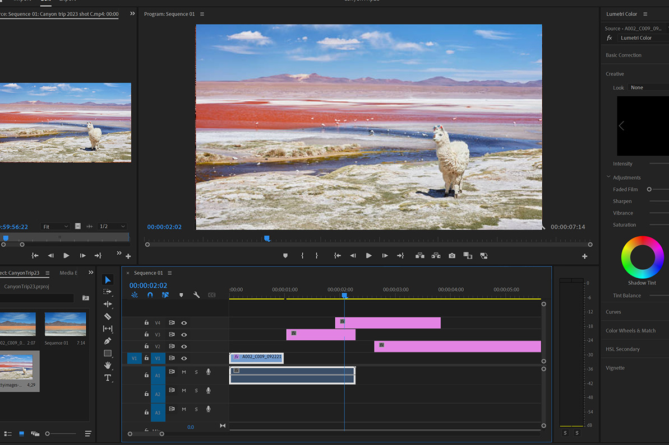669x445 pixels.
Task: Click Go to Out in Program monitor
Action: coord(400,255)
